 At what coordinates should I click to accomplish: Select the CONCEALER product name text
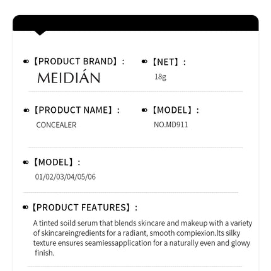(x=56, y=125)
